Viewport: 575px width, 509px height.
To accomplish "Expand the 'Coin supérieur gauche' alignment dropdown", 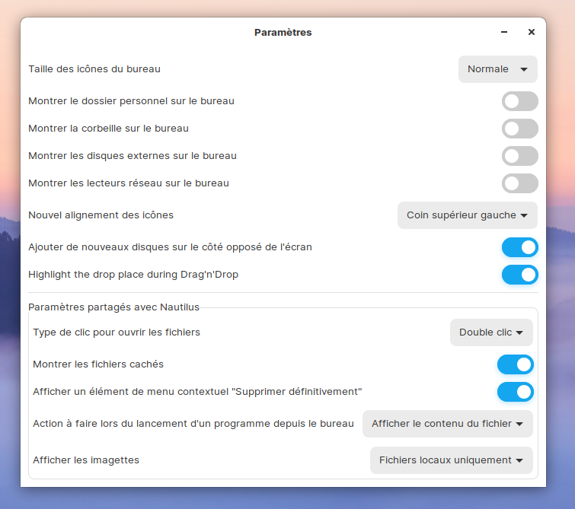I will pyautogui.click(x=467, y=215).
